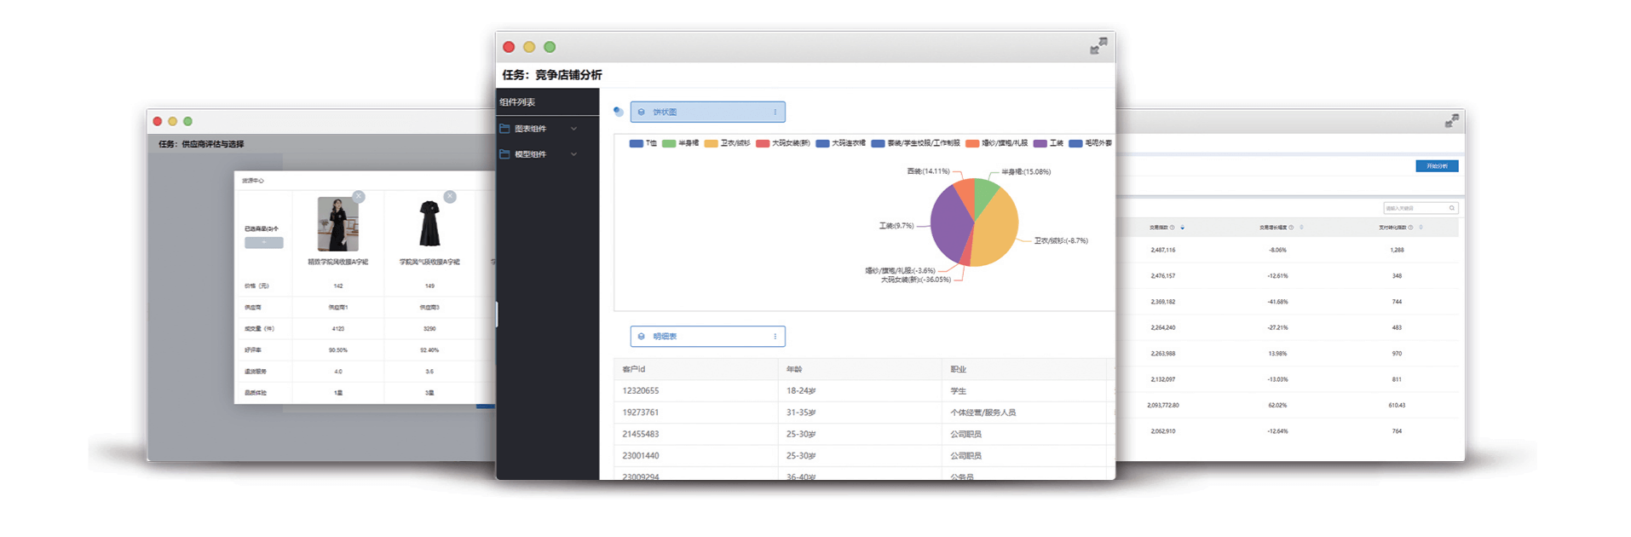Remove the 精致学院风收腰A字裙 product with its X icon

[359, 197]
